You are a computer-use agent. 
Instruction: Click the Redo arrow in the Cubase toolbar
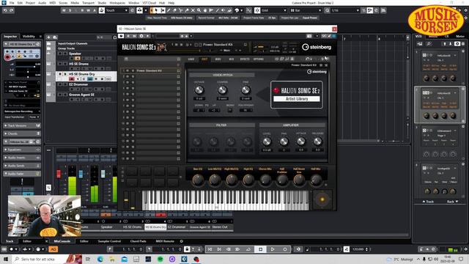click(12, 10)
